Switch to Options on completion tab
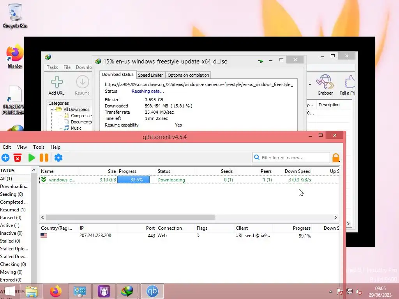The image size is (399, 299). (x=188, y=75)
